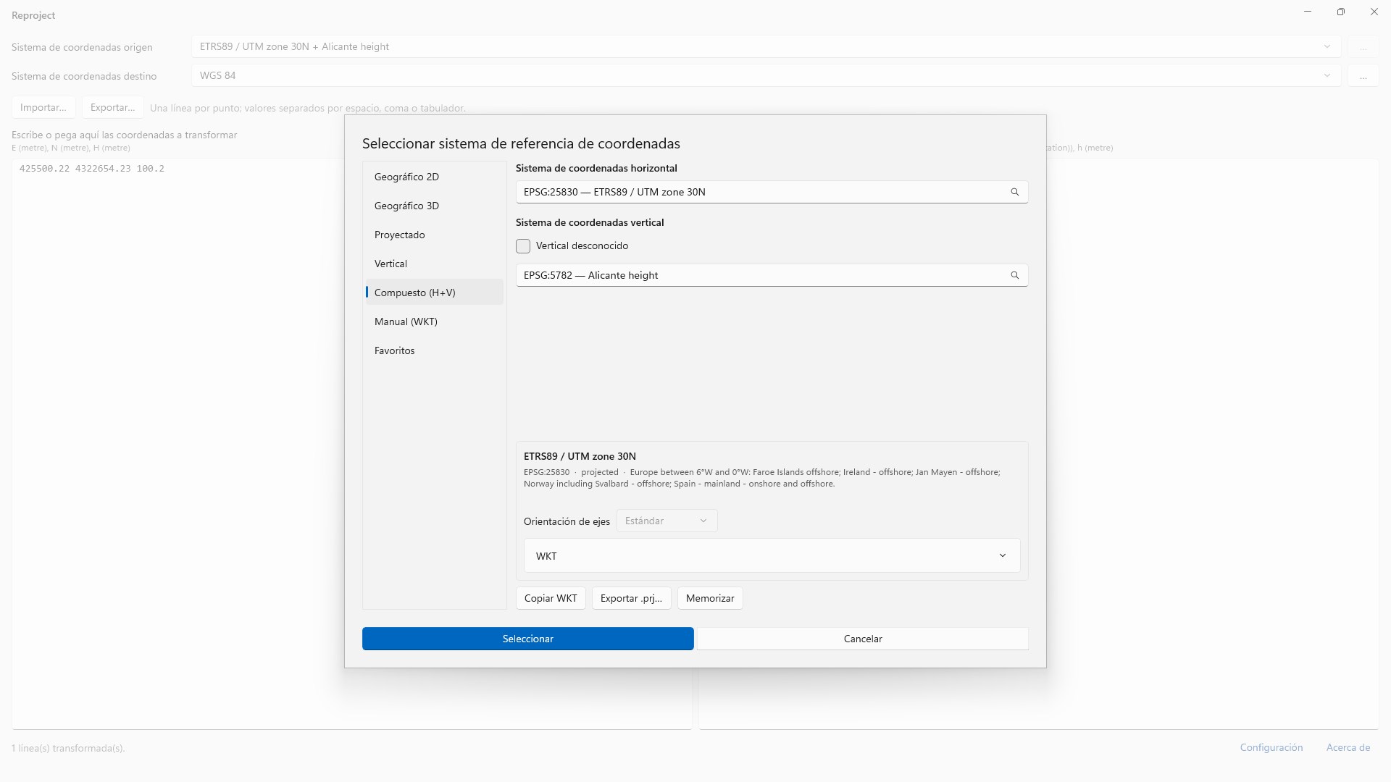Select the Compuesto (H+V) category

coord(434,293)
